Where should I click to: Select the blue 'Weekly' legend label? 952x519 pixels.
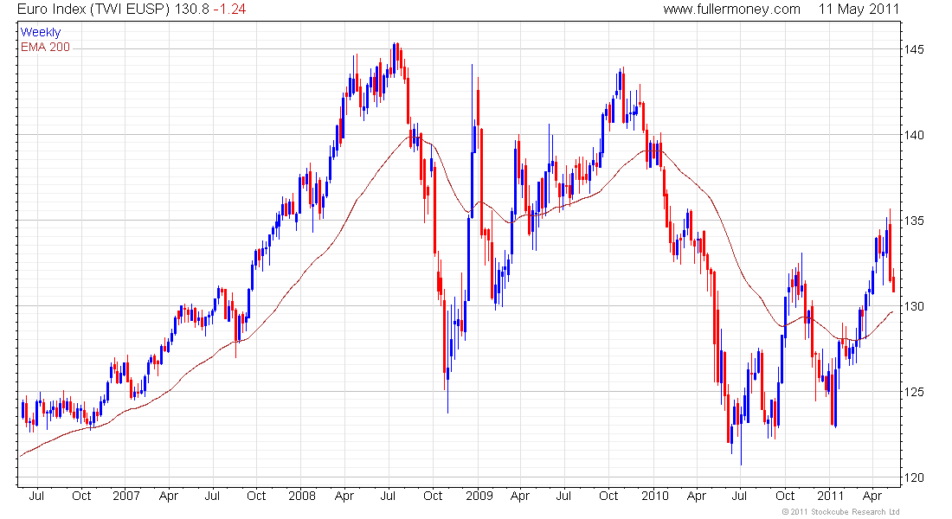pyautogui.click(x=41, y=32)
